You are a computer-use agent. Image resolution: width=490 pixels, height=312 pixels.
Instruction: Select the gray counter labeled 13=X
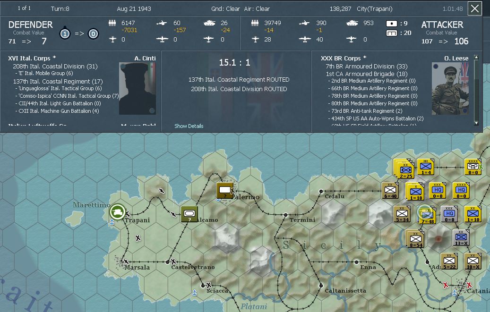coord(461,238)
